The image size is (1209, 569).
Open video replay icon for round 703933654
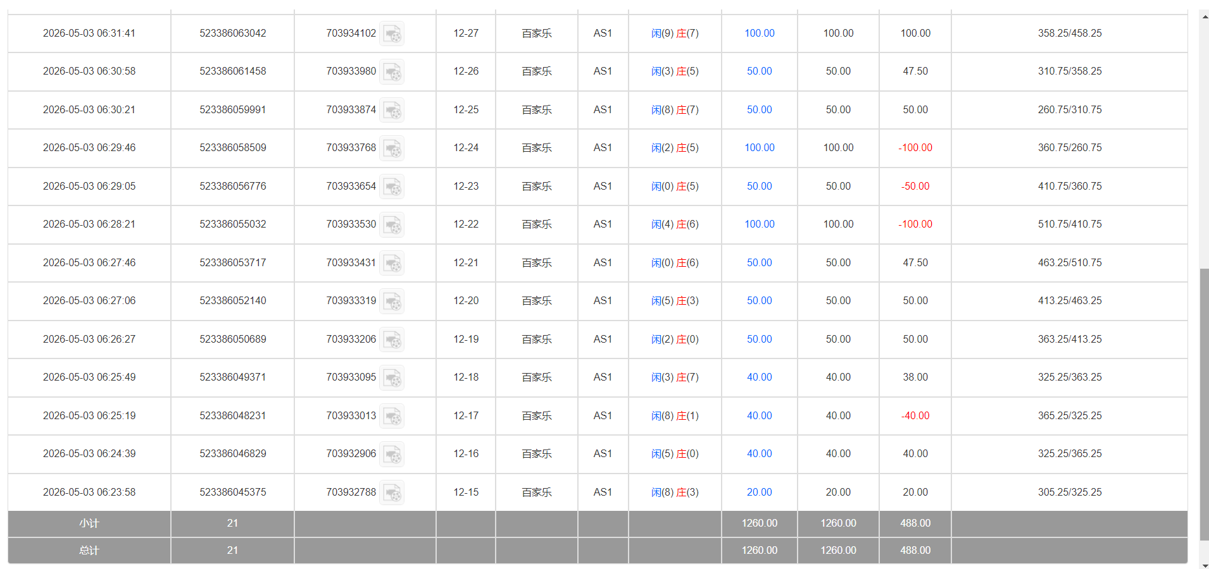coord(392,187)
